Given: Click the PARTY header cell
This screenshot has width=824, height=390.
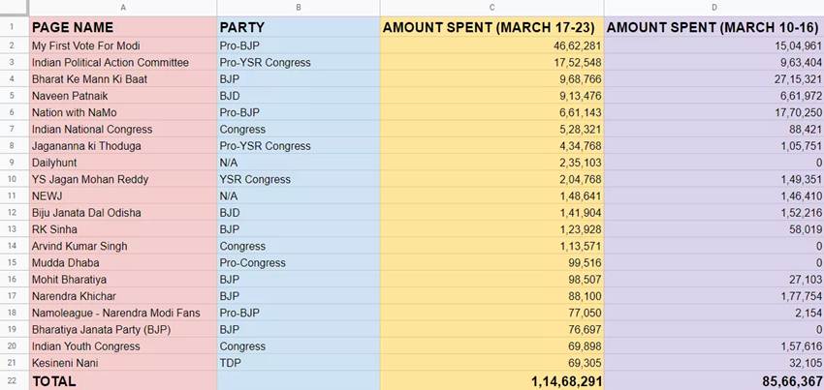Looking at the screenshot, I should pyautogui.click(x=299, y=27).
